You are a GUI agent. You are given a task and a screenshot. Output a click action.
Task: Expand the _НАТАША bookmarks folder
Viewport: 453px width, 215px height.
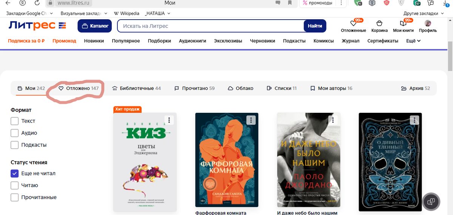click(x=157, y=13)
